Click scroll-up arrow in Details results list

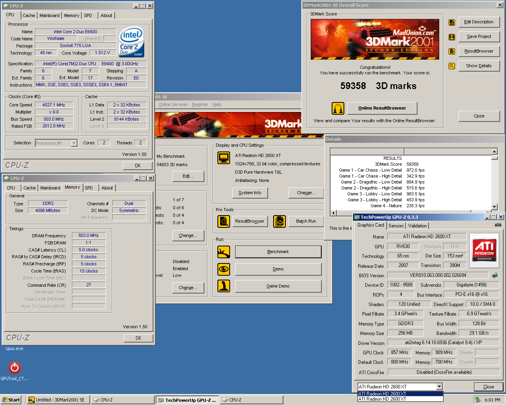click(x=494, y=151)
